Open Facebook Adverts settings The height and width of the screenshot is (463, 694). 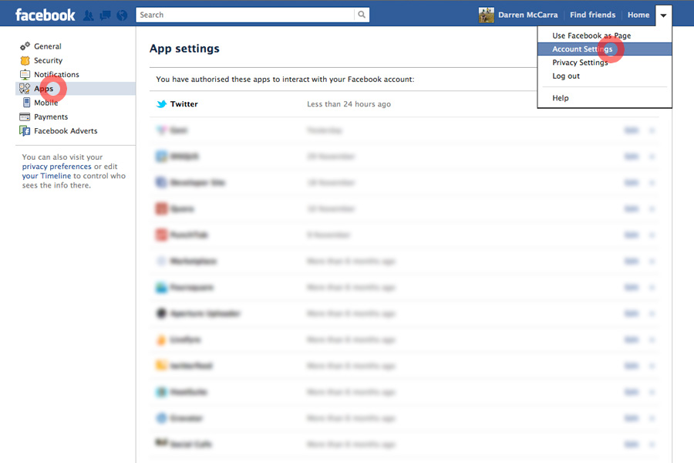pos(66,131)
